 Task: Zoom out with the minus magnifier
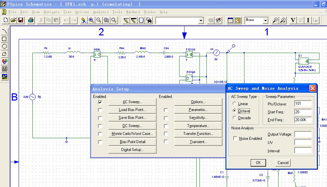coord(99,20)
